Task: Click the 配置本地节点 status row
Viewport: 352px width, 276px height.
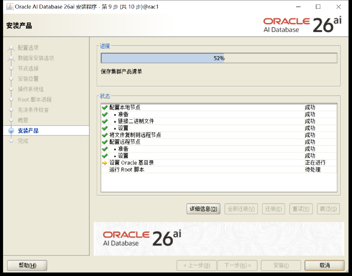Action: 219,107
